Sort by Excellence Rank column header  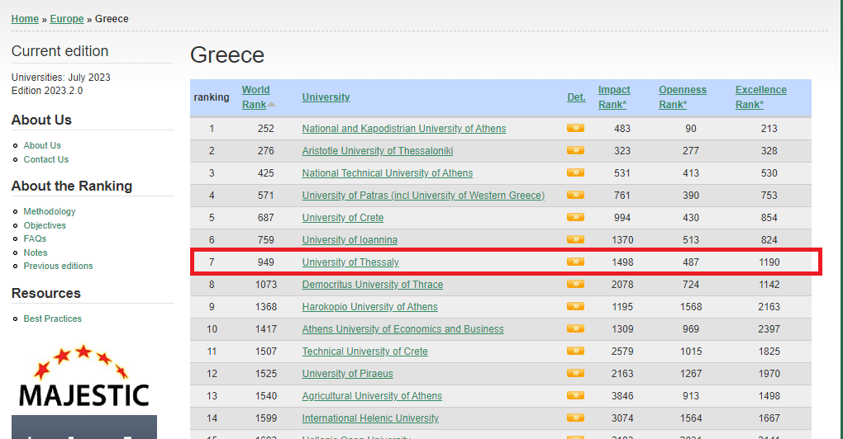[760, 97]
